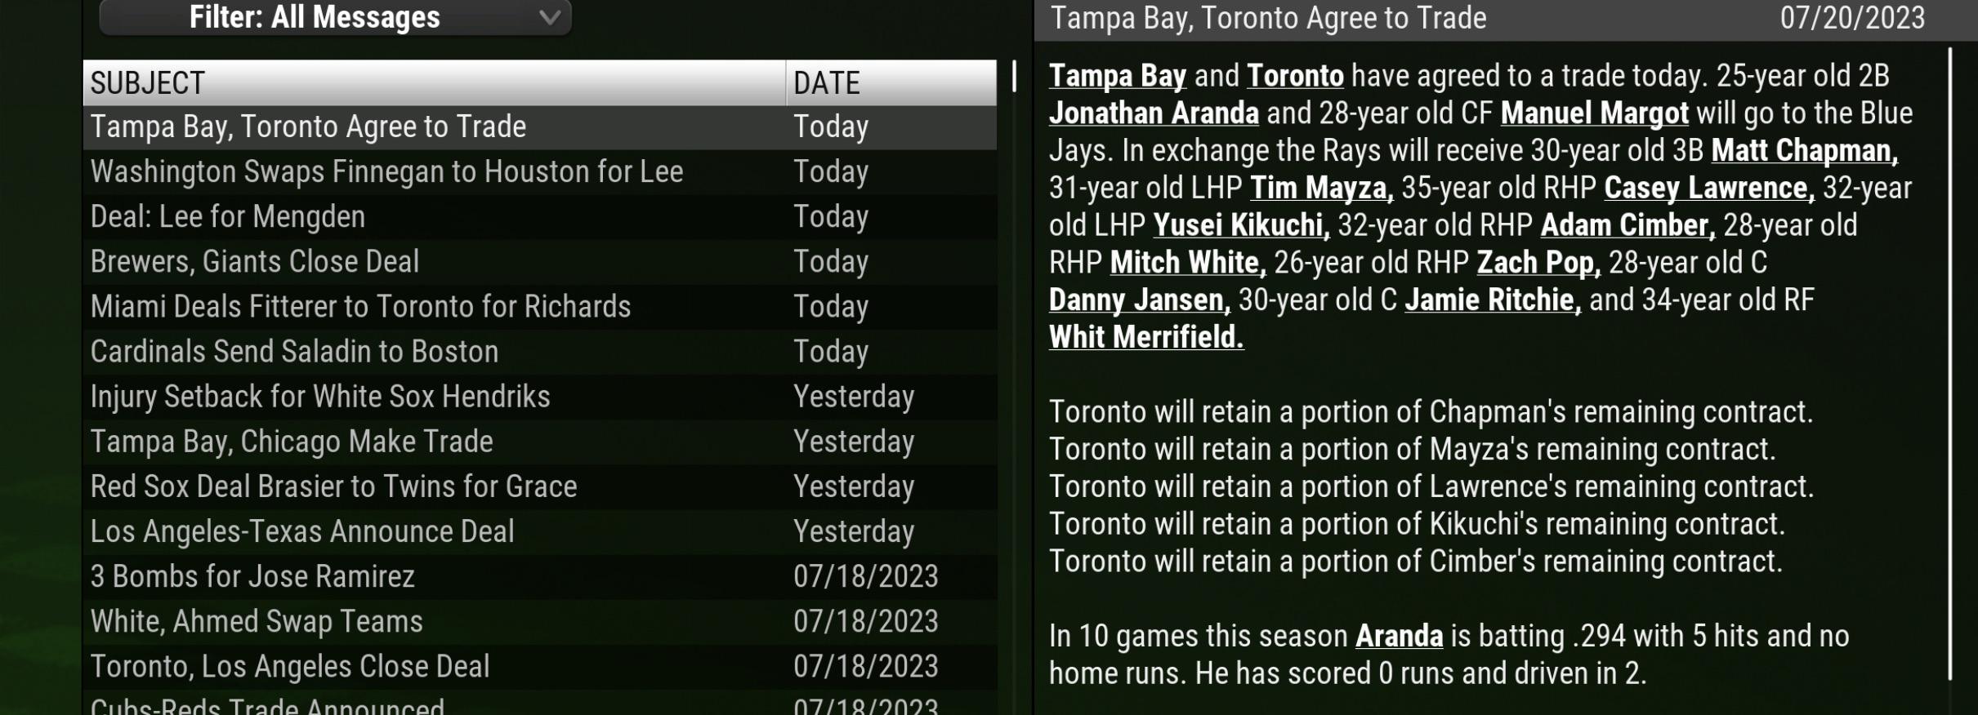
Task: Select Brewers, Giants Close Deal message
Action: pyautogui.click(x=539, y=262)
